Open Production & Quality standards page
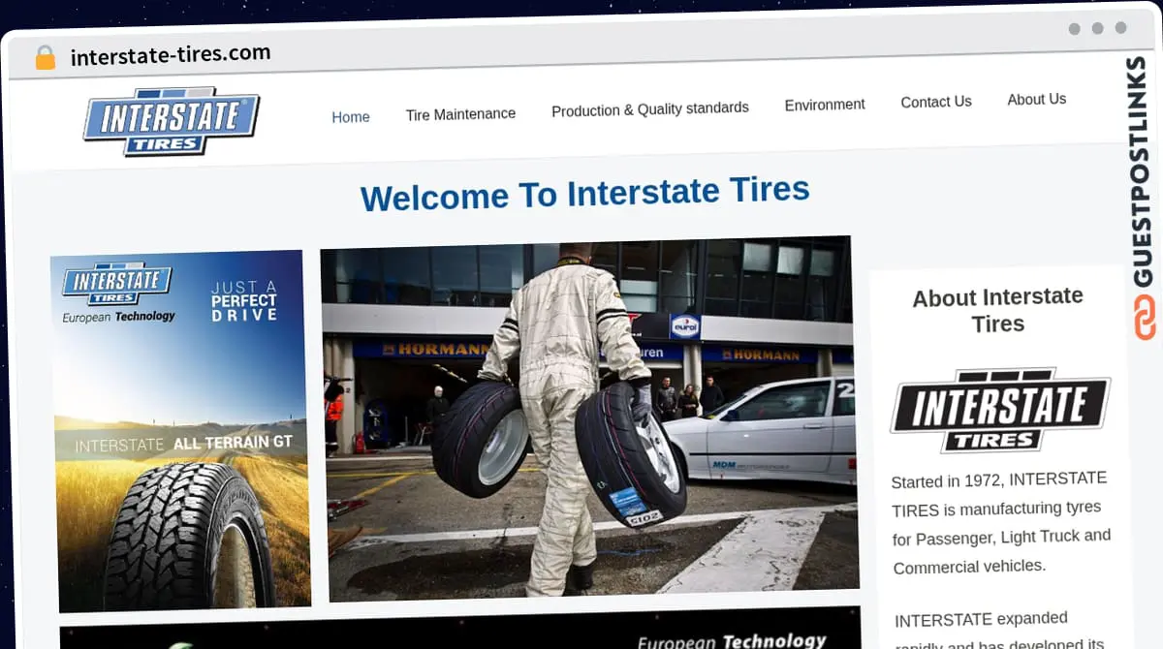Image resolution: width=1163 pixels, height=649 pixels. point(649,109)
